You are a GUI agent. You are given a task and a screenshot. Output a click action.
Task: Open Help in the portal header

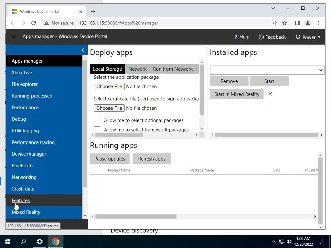point(242,37)
